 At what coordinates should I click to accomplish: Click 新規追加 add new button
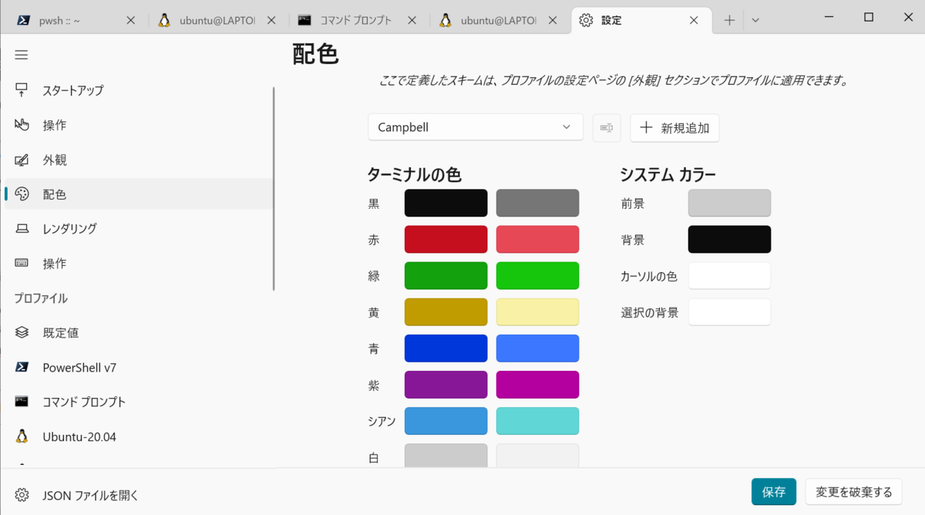point(674,128)
